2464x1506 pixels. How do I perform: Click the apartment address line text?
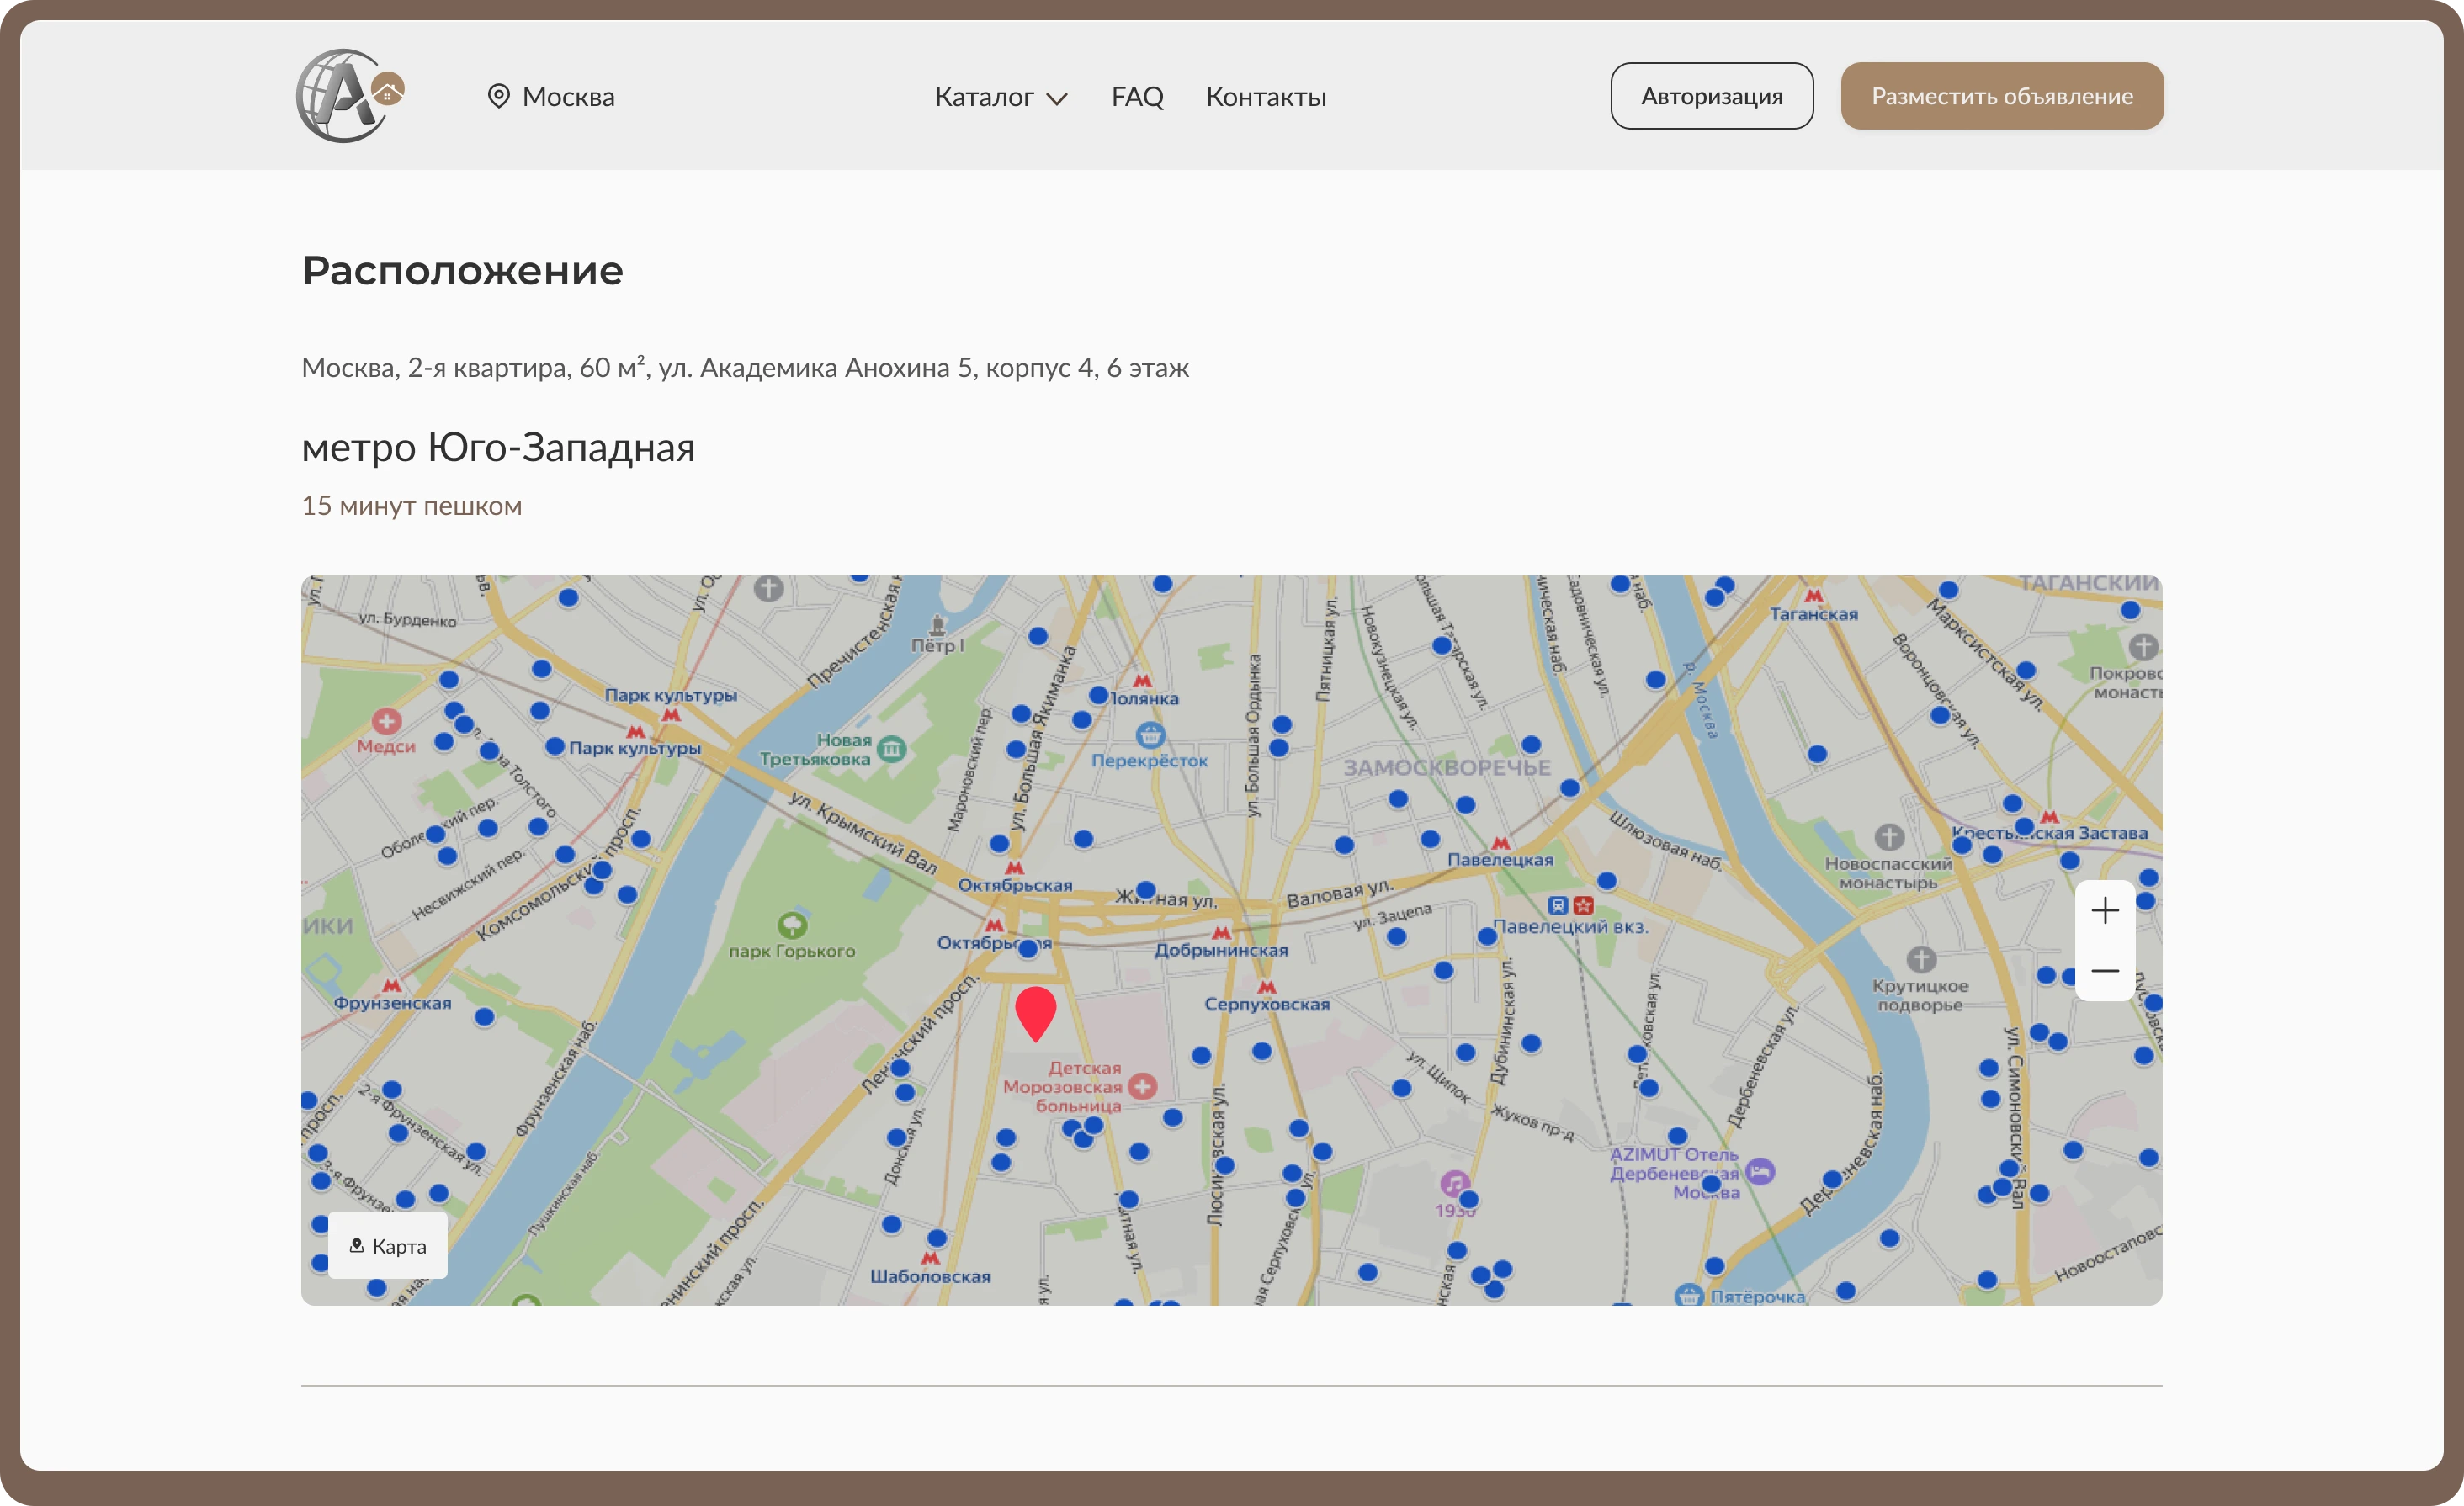745,367
